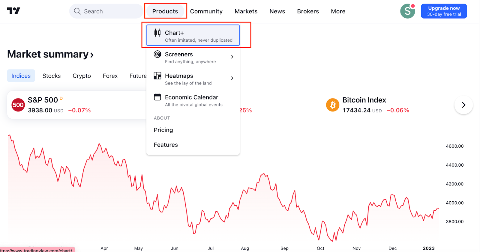Click the profile avatar with notification dot

pos(407,11)
